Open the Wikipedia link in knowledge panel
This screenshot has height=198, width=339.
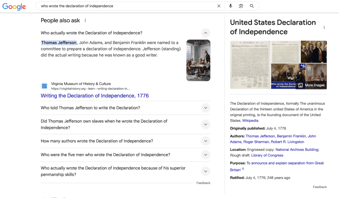tap(250, 120)
